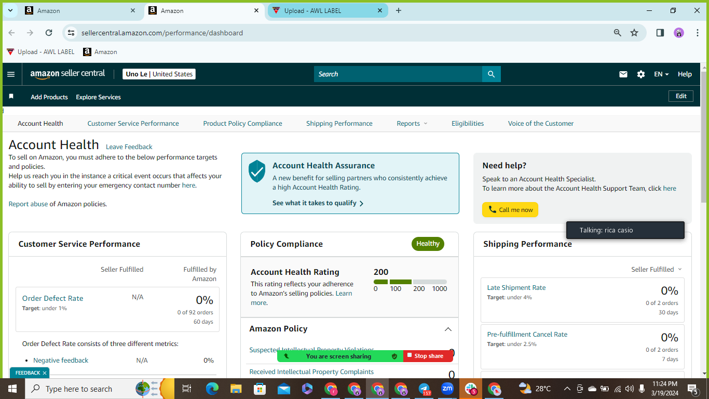
Task: Select the Account Health tab
Action: [40, 124]
